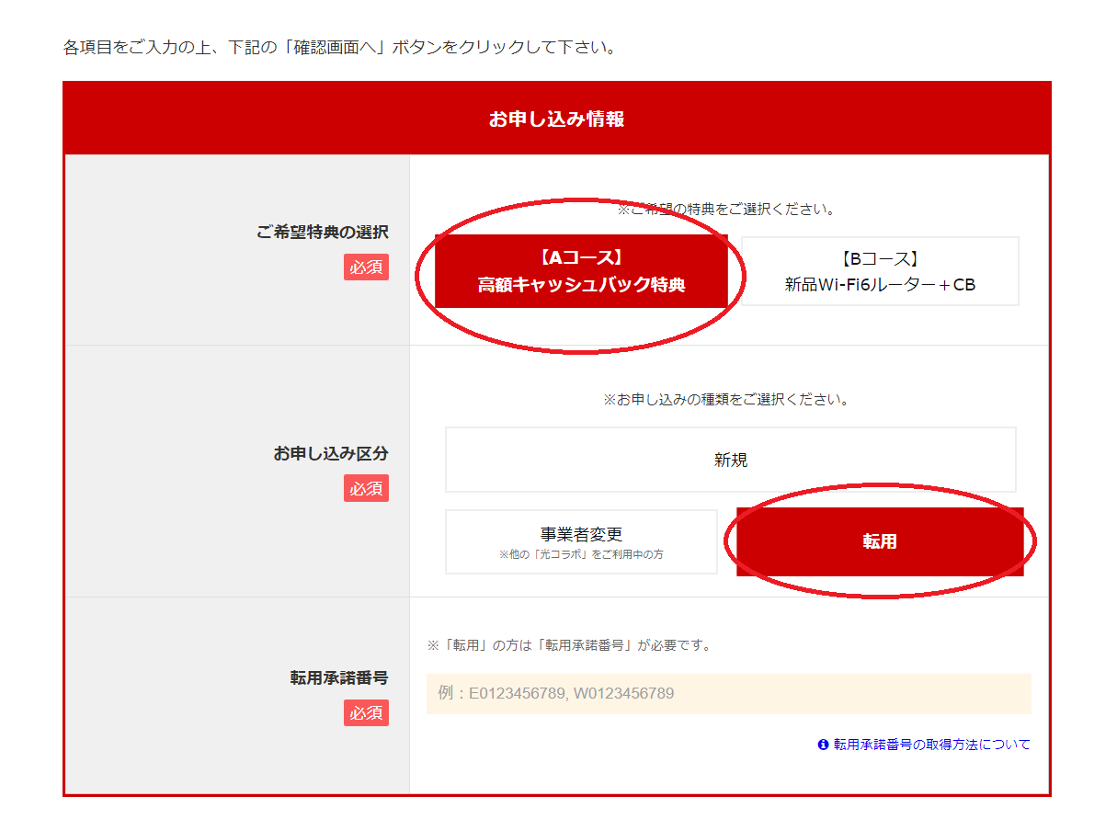Focus the 転用承諾番号 input field
Image resolution: width=1117 pixels, height=819 pixels.
[x=728, y=694]
